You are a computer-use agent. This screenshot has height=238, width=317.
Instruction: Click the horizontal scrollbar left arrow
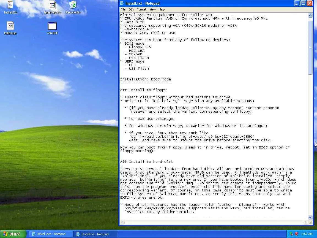pyautogui.click(x=122, y=222)
